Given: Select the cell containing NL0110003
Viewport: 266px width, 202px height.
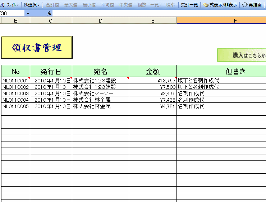Looking at the screenshot, I should pos(15,93).
